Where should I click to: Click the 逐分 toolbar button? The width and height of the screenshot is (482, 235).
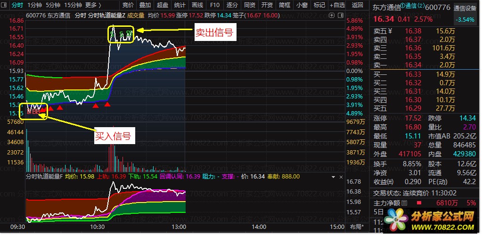pyautogui.click(x=232, y=5)
